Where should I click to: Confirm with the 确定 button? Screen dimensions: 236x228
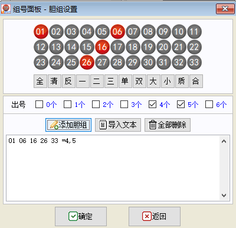tap(81, 216)
